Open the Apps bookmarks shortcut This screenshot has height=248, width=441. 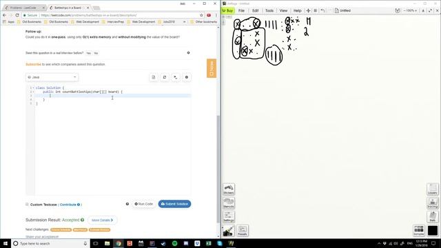(x=8, y=21)
